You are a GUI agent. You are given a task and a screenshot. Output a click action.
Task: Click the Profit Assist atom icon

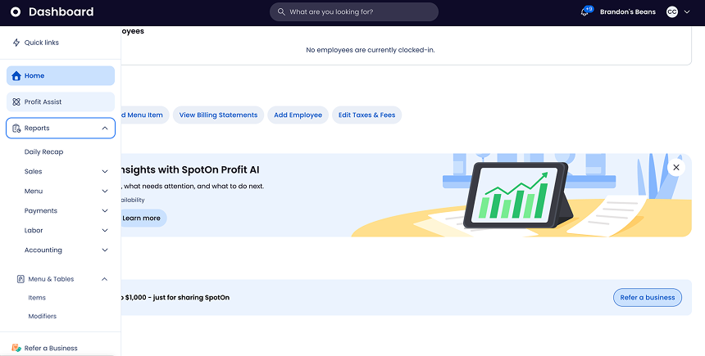pyautogui.click(x=16, y=102)
